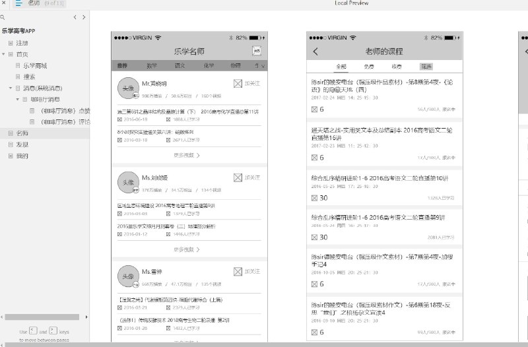The width and height of the screenshot is (528, 347).
Task: Click 更多视频 under Ms.刘晓媛
Action: pos(187,249)
